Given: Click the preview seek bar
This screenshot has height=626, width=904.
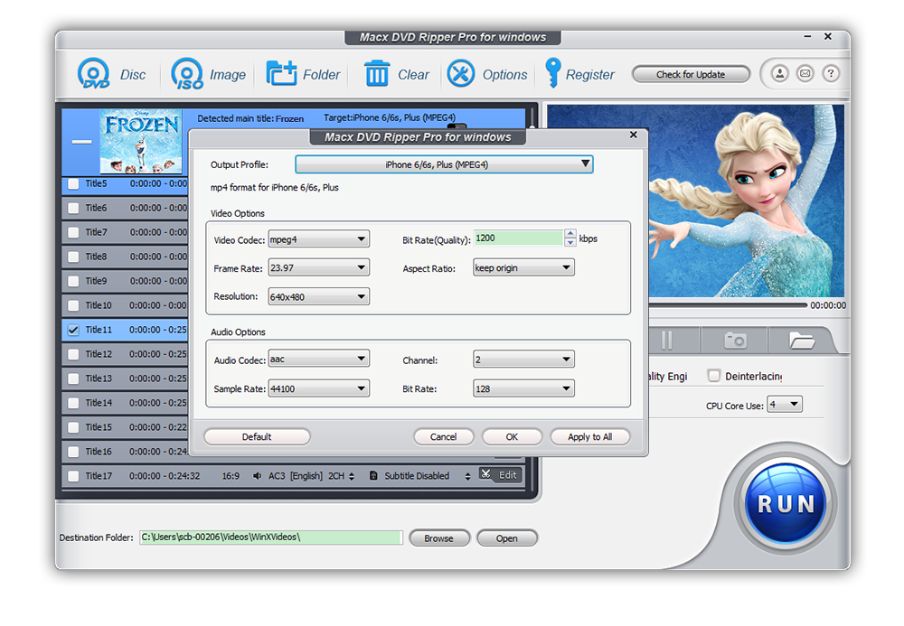Looking at the screenshot, I should pyautogui.click(x=728, y=305).
